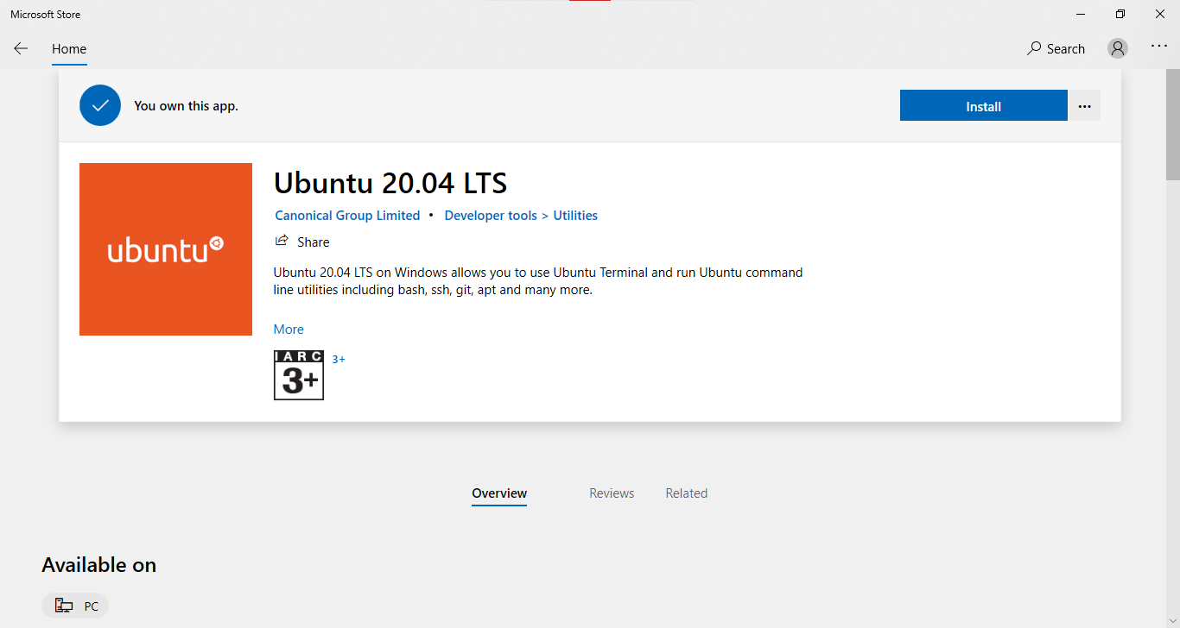Screen dimensions: 1180x628
Task: Click the blue Install button
Action: 983,106
